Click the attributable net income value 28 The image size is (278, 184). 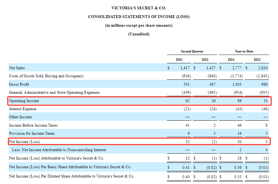240,158
